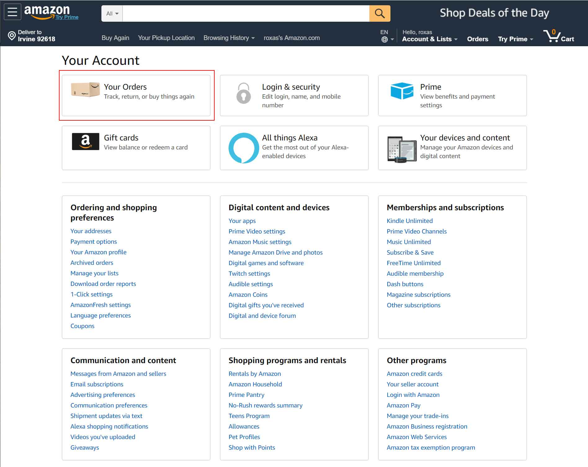Open the Your Orders card title
Viewport: 588px width, 467px height.
[x=125, y=87]
